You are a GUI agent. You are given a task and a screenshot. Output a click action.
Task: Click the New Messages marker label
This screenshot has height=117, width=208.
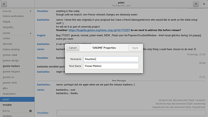pos(119,81)
